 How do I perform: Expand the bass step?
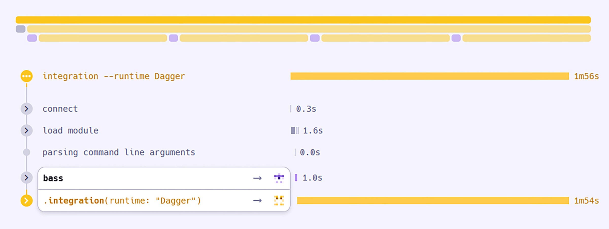26,178
